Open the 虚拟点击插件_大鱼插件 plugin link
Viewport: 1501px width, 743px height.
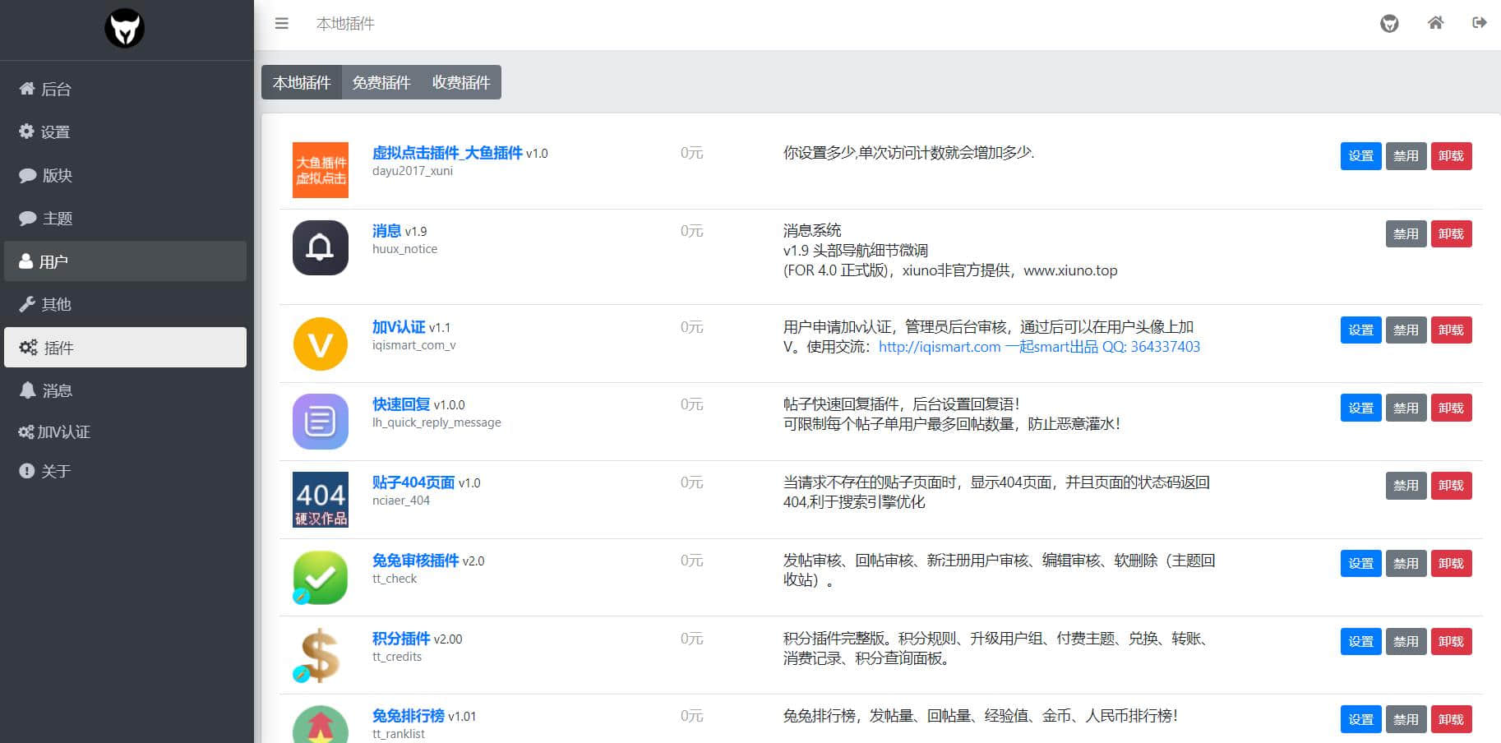tap(448, 153)
